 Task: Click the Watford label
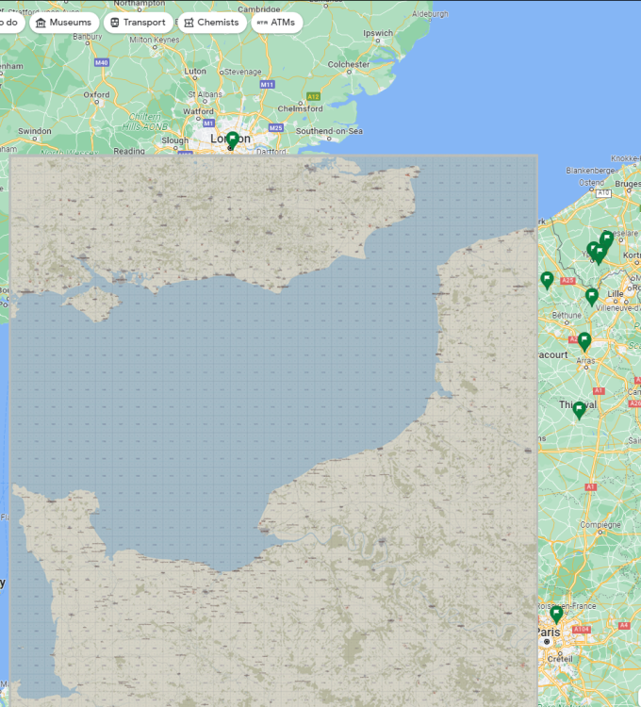(198, 111)
